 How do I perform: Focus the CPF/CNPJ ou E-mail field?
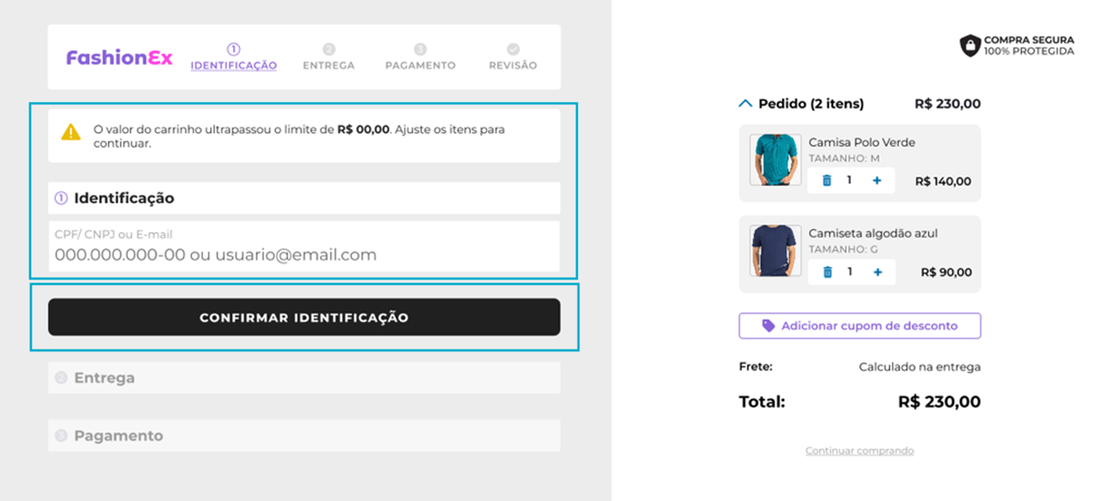[x=304, y=246]
